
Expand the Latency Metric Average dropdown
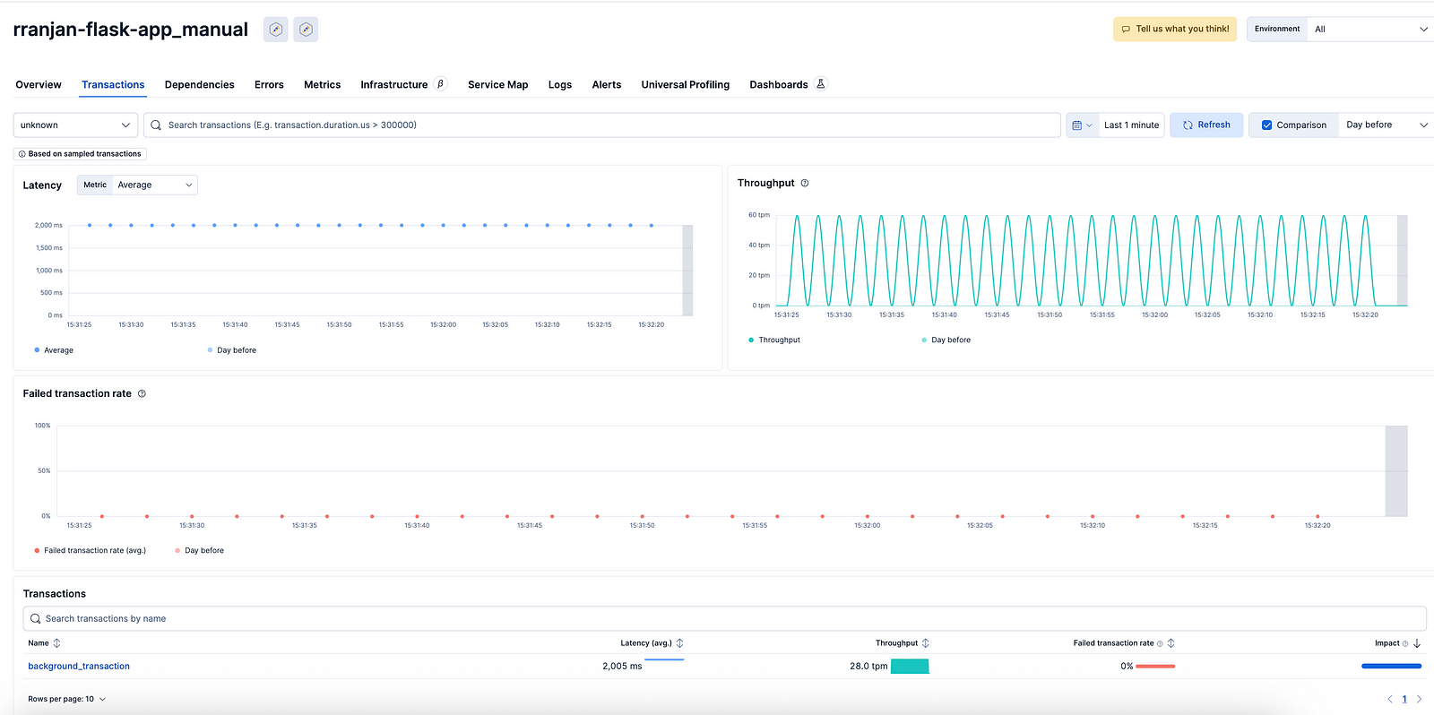coord(154,185)
